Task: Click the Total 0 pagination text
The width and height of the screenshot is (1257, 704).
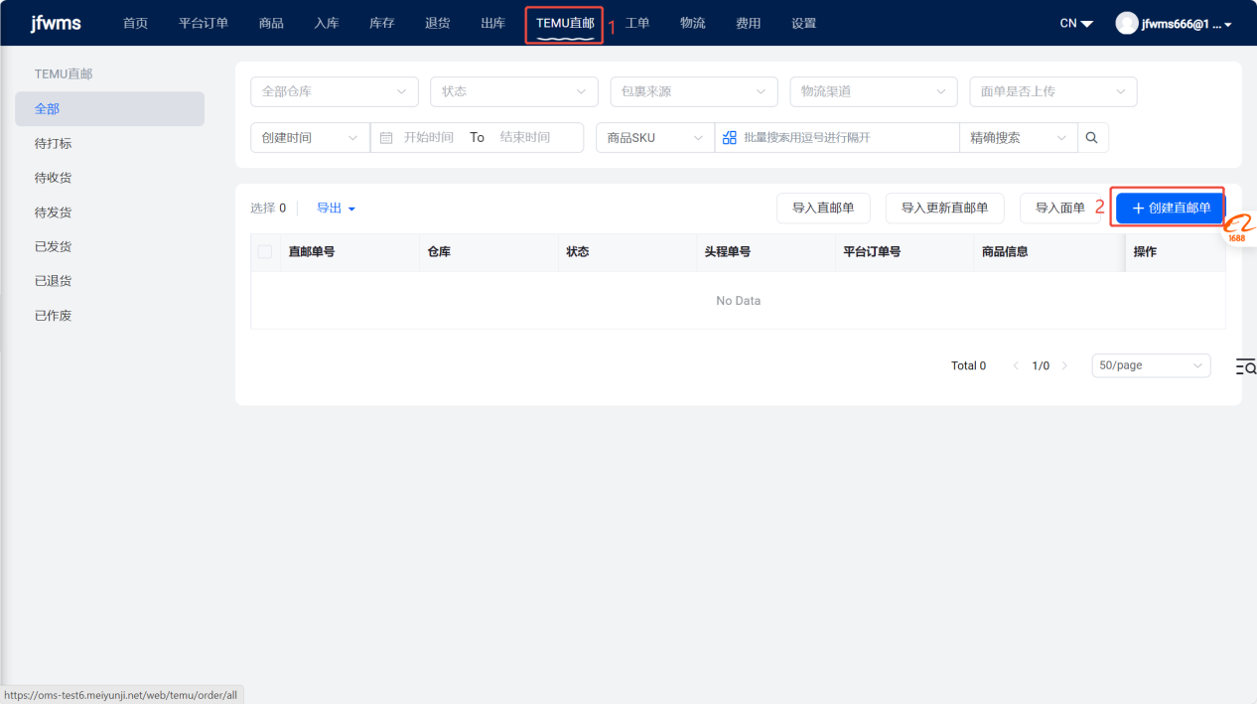Action: pos(969,365)
